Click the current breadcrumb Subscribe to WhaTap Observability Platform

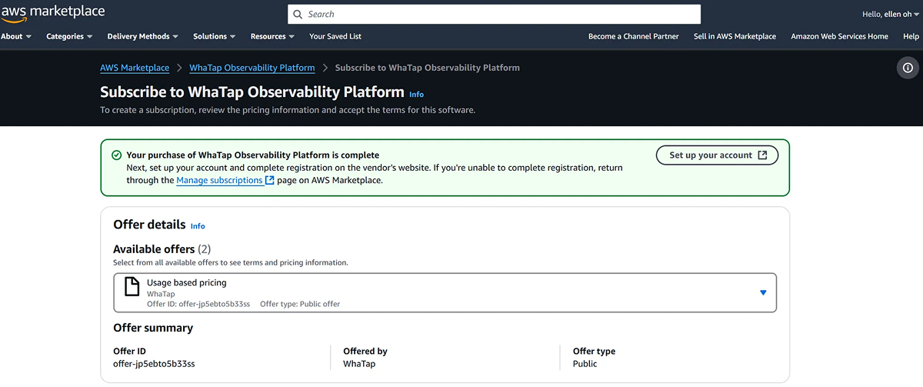point(428,68)
